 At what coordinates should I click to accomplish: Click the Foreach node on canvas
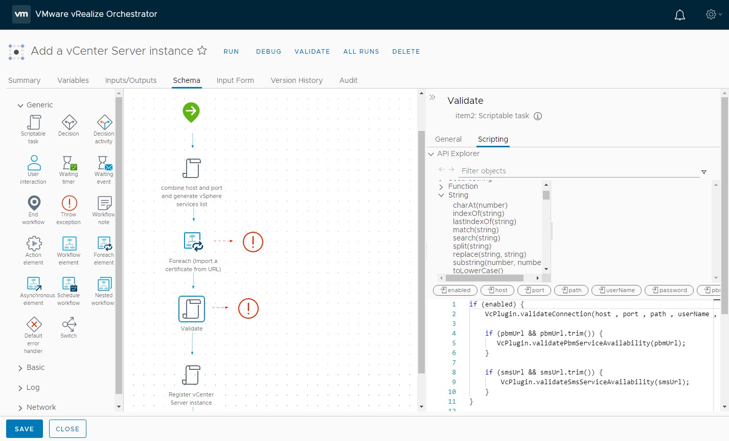click(193, 241)
